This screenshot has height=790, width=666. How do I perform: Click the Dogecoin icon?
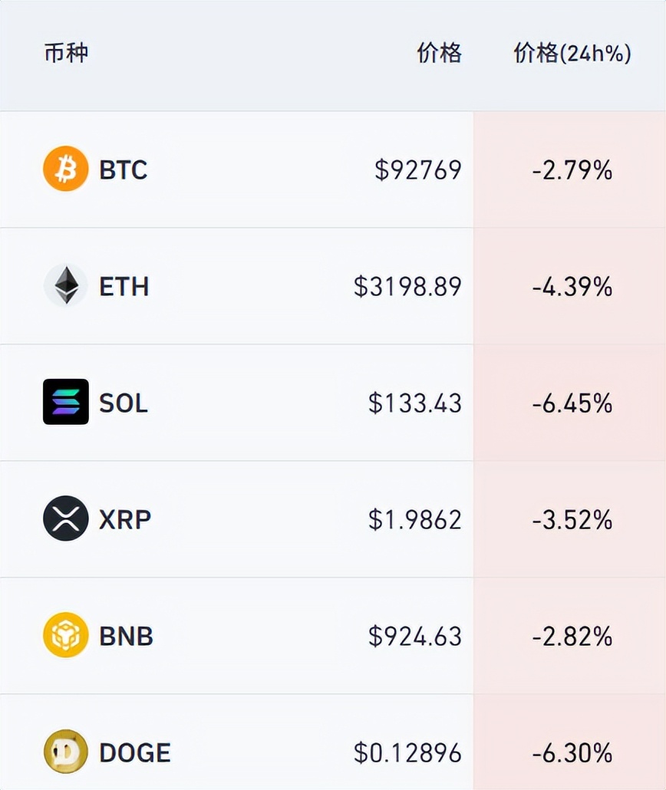pos(66,752)
